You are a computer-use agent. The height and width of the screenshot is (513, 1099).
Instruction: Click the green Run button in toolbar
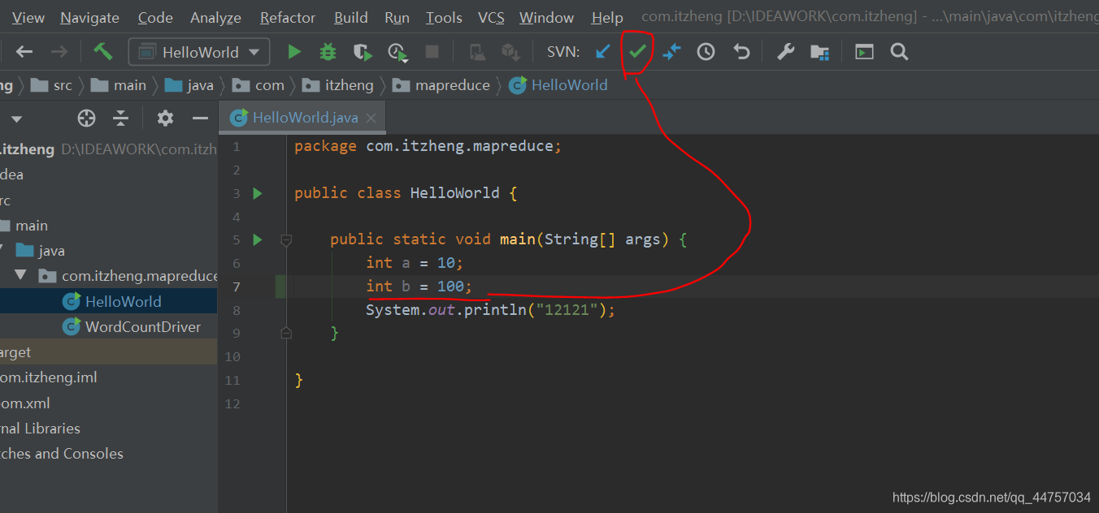[294, 52]
